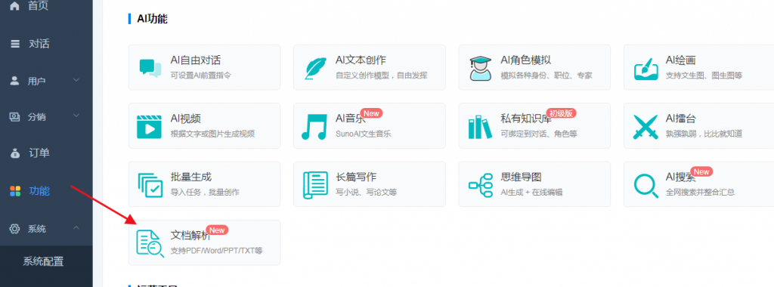Open the 长篇写作 feature card
The image size is (774, 287).
click(x=369, y=184)
